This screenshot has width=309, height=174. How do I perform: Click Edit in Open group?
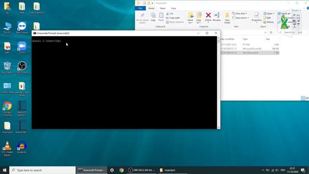(x=267, y=18)
